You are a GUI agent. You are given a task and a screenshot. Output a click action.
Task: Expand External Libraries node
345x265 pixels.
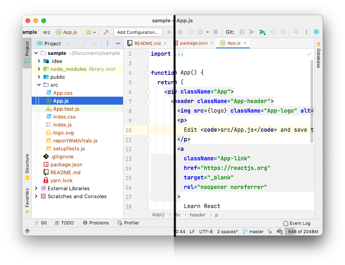tap(36, 188)
